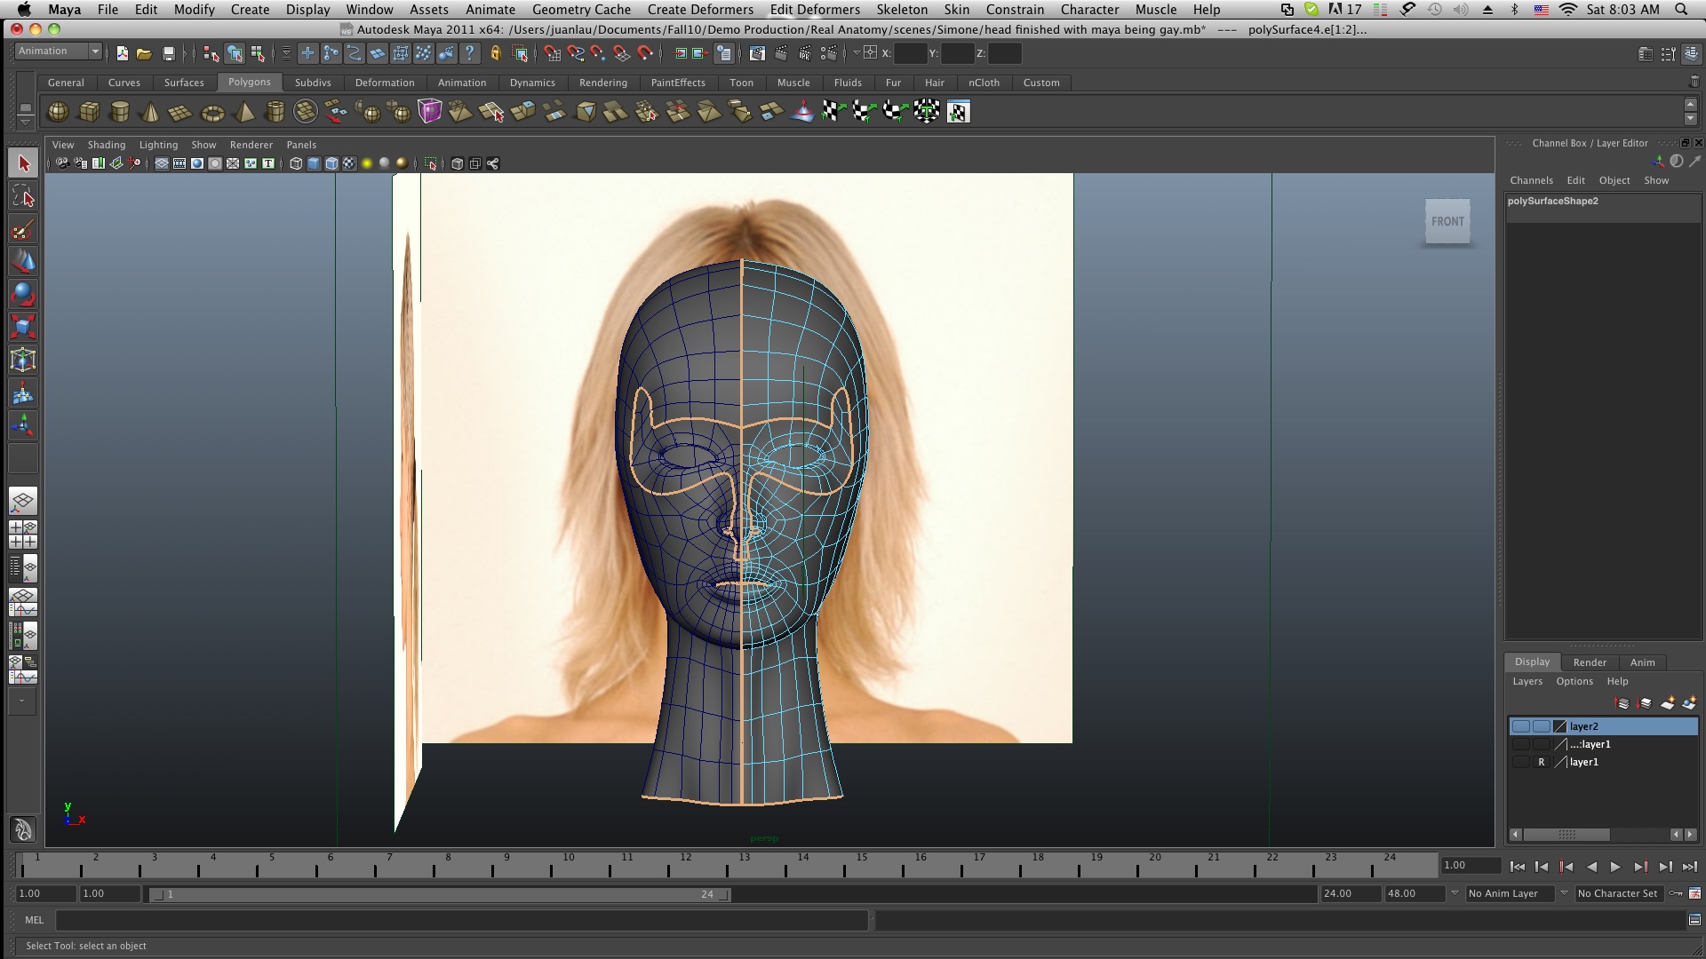Select the Universal Manipulator tool
The width and height of the screenshot is (1706, 959).
(x=23, y=360)
